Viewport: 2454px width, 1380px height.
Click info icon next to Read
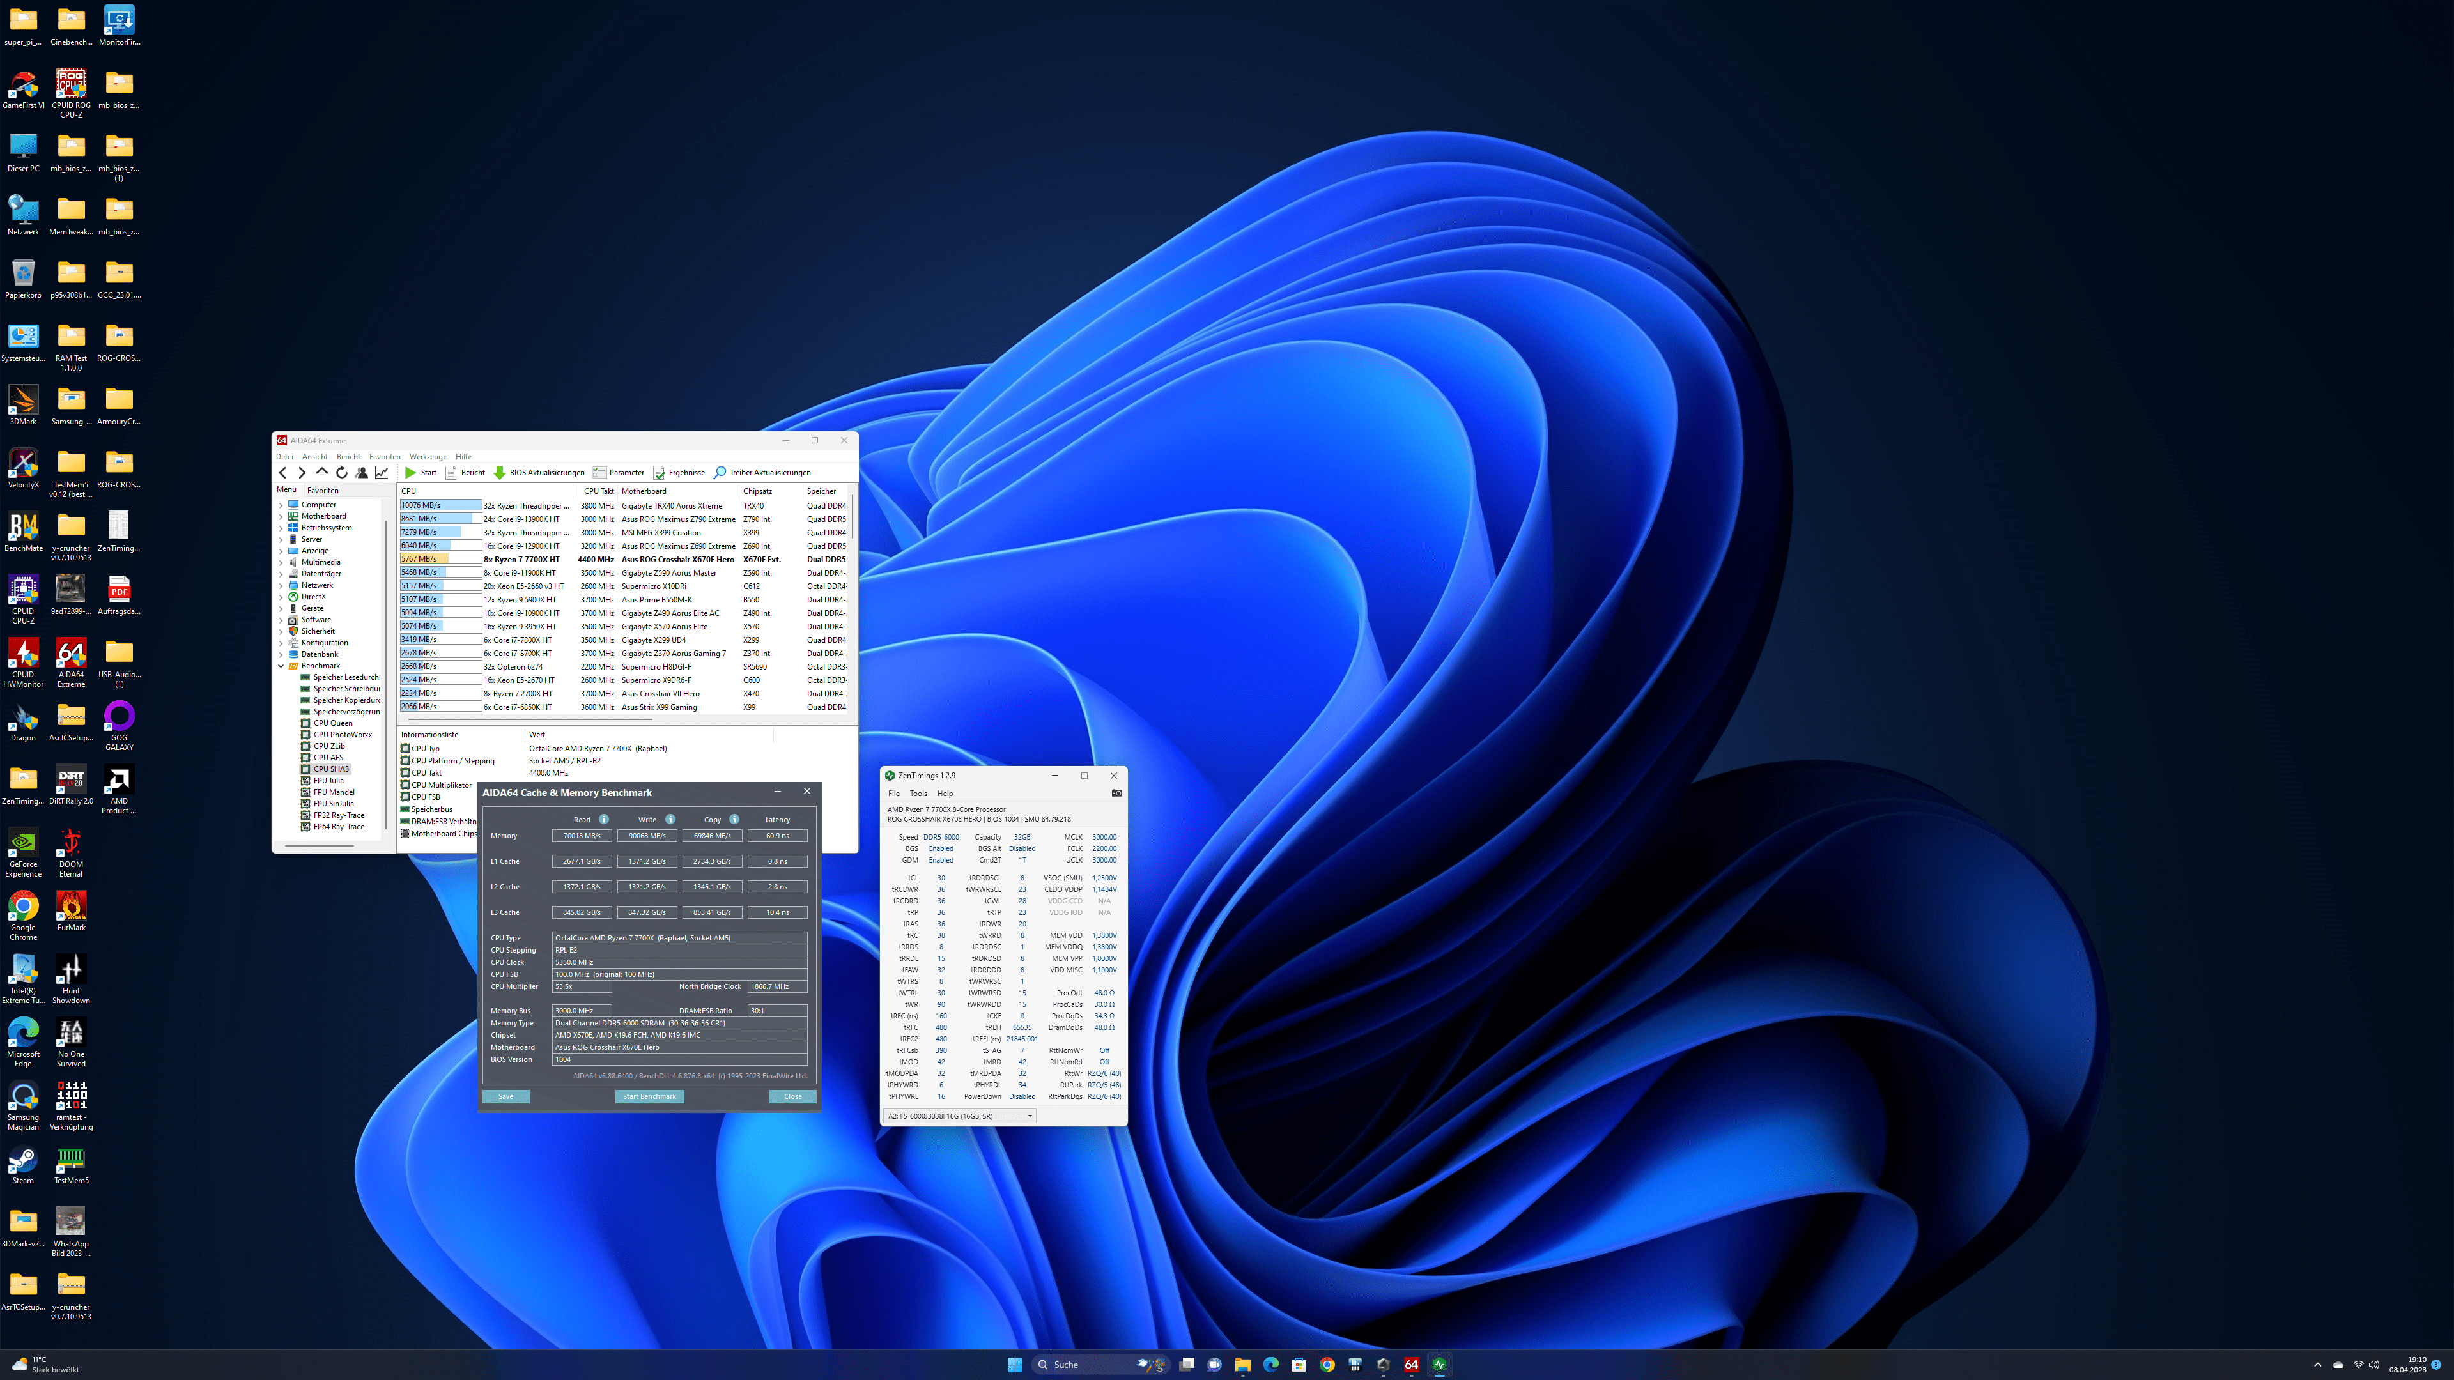click(x=604, y=819)
